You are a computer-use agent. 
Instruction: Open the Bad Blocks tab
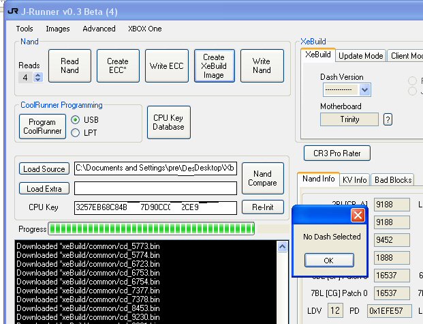(394, 179)
